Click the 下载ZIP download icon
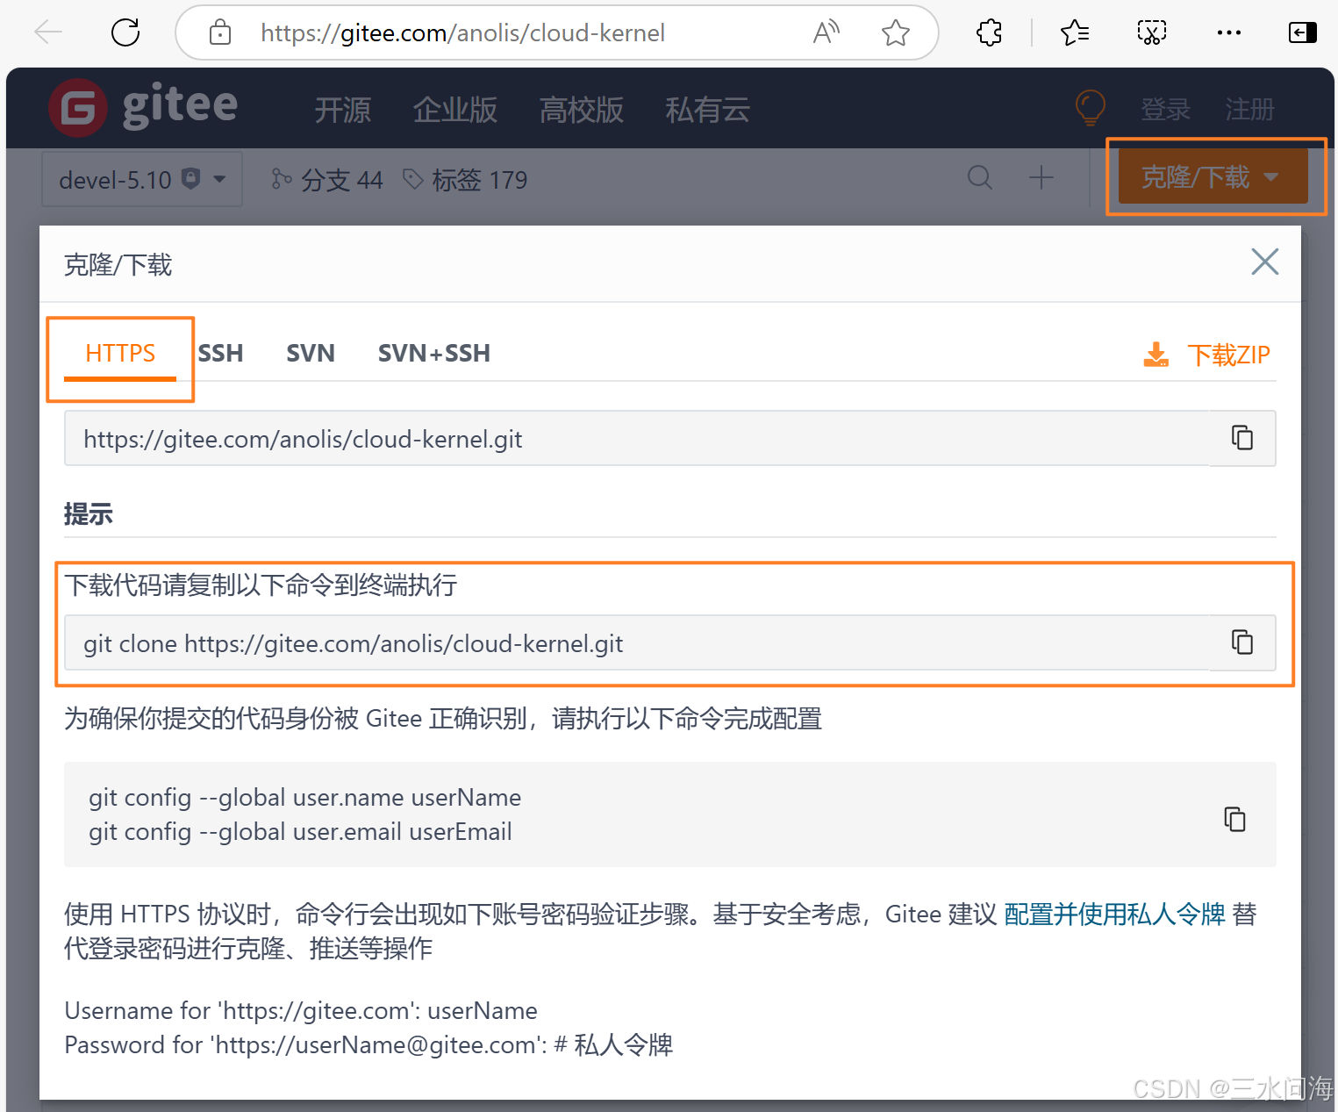This screenshot has width=1338, height=1112. tap(1156, 355)
